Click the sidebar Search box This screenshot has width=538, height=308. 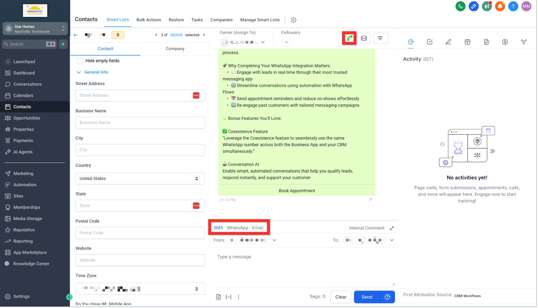click(30, 44)
